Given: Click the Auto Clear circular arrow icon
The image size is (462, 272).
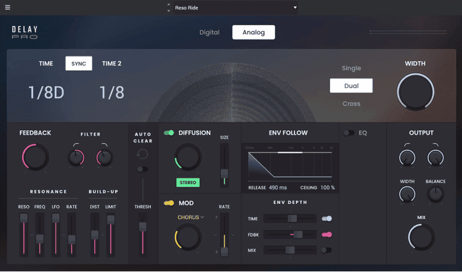Looking at the screenshot, I should click(x=142, y=154).
